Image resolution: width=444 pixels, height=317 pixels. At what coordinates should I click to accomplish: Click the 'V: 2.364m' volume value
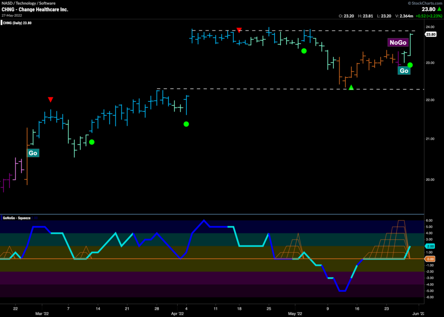pos(404,16)
